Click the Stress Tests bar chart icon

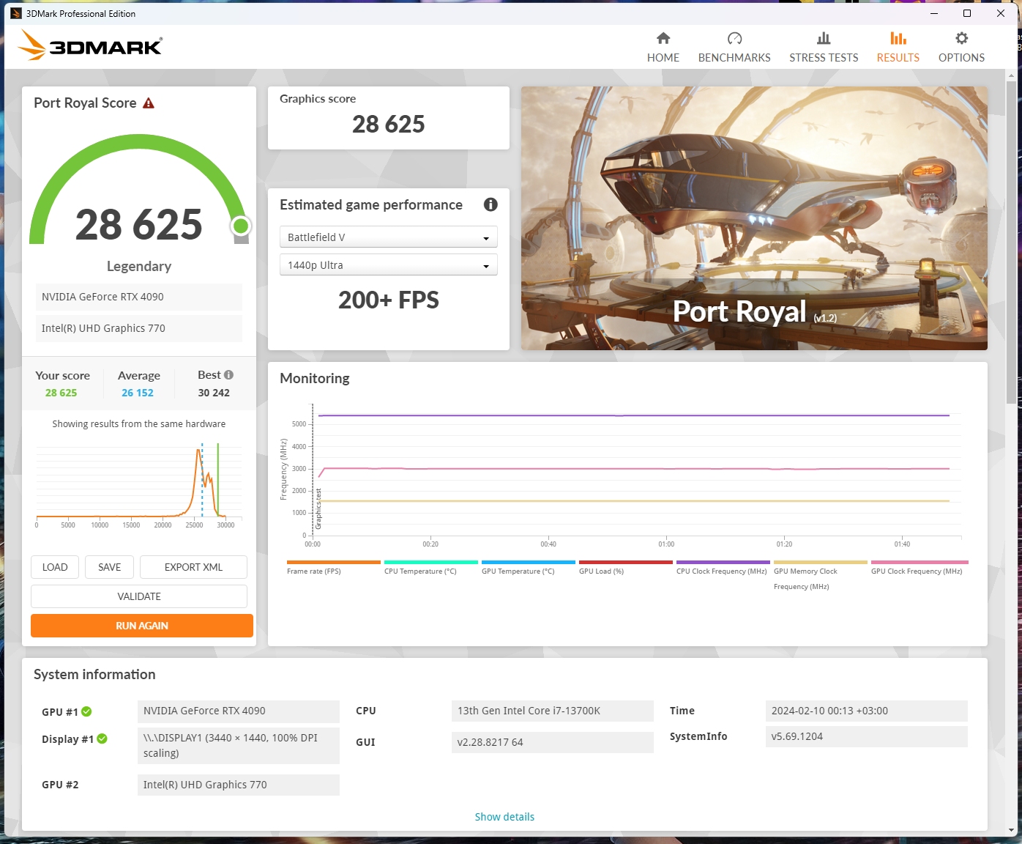[824, 38]
